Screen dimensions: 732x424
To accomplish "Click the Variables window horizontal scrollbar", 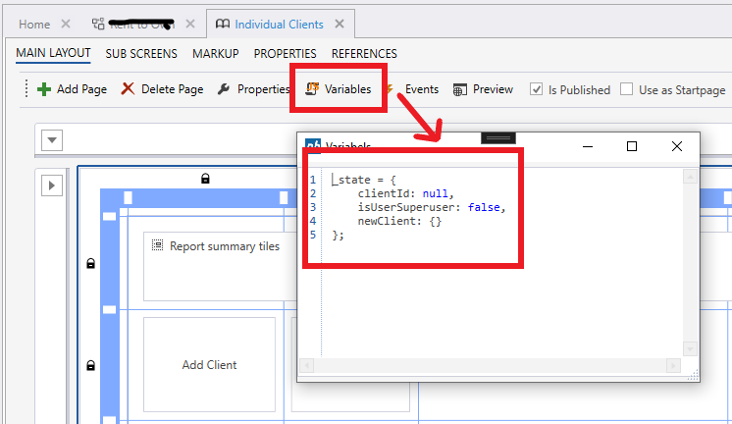I will [497, 365].
